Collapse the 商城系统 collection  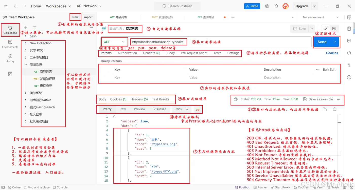click(x=26, y=65)
